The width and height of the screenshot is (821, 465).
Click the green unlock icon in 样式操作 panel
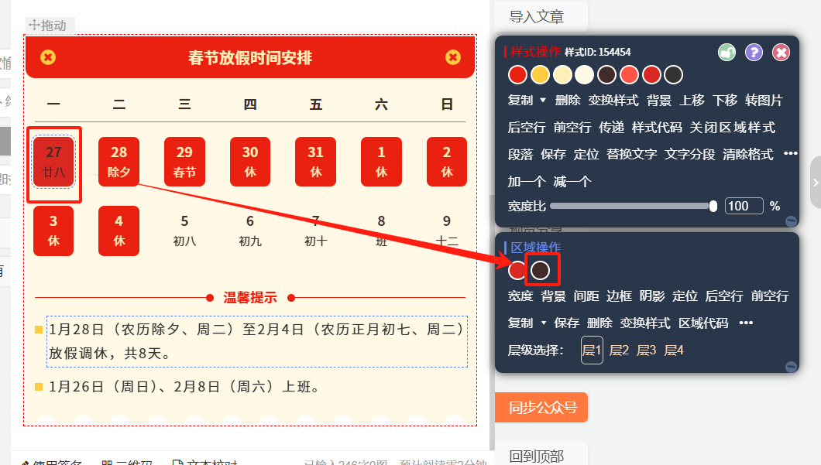727,52
